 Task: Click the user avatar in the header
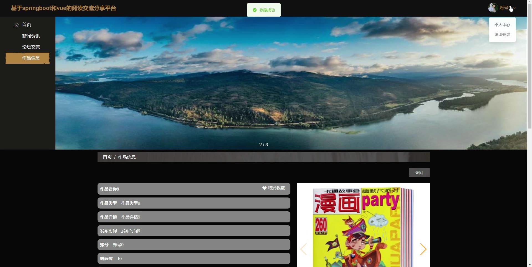[x=493, y=8]
